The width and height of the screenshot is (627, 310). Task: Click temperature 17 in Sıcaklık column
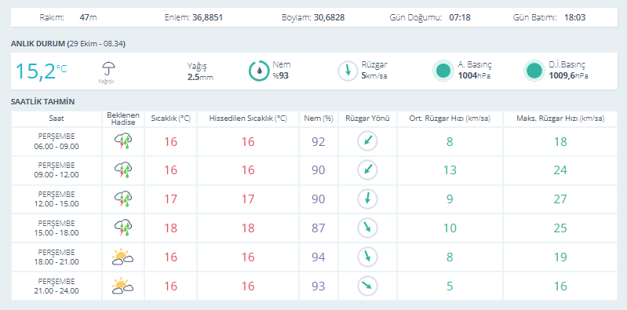tap(171, 199)
